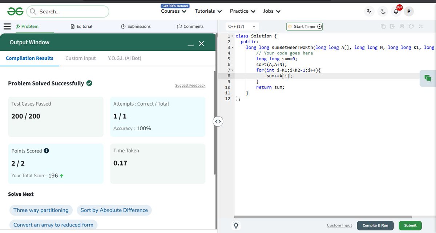
Task: Switch to the Submissions tab
Action: (x=136, y=26)
